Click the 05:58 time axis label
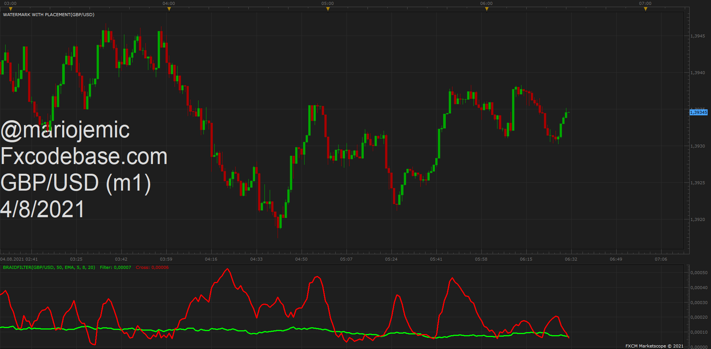The height and width of the screenshot is (349, 711). (481, 259)
